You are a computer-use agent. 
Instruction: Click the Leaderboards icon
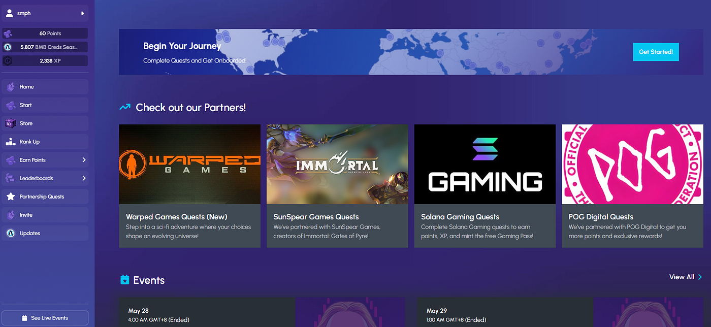tap(10, 178)
